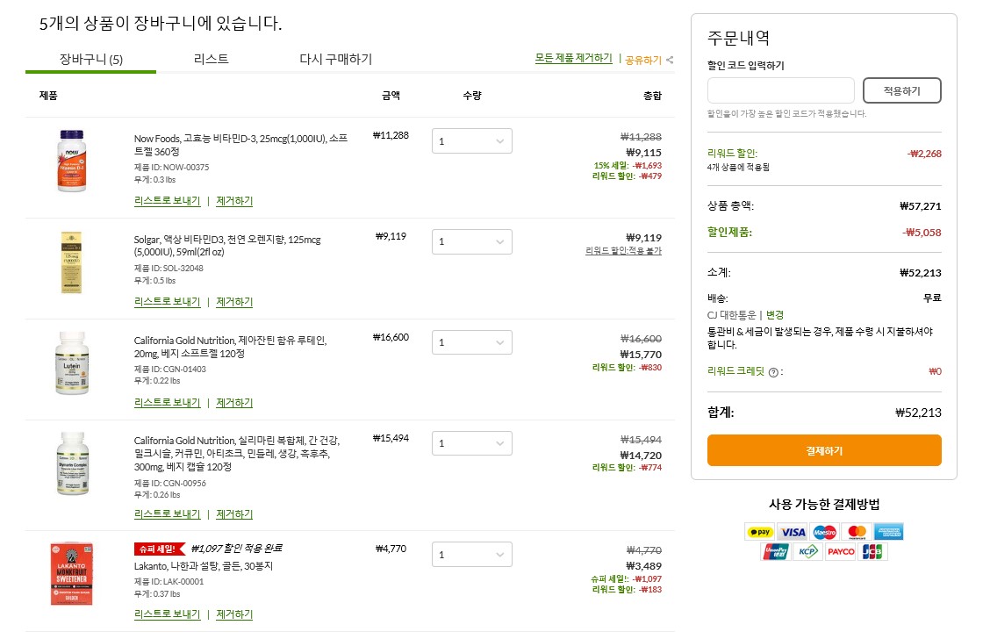This screenshot has width=990, height=639.
Task: Click 리워드 할인:적용 불가 link on Solgar row
Action: [x=623, y=251]
